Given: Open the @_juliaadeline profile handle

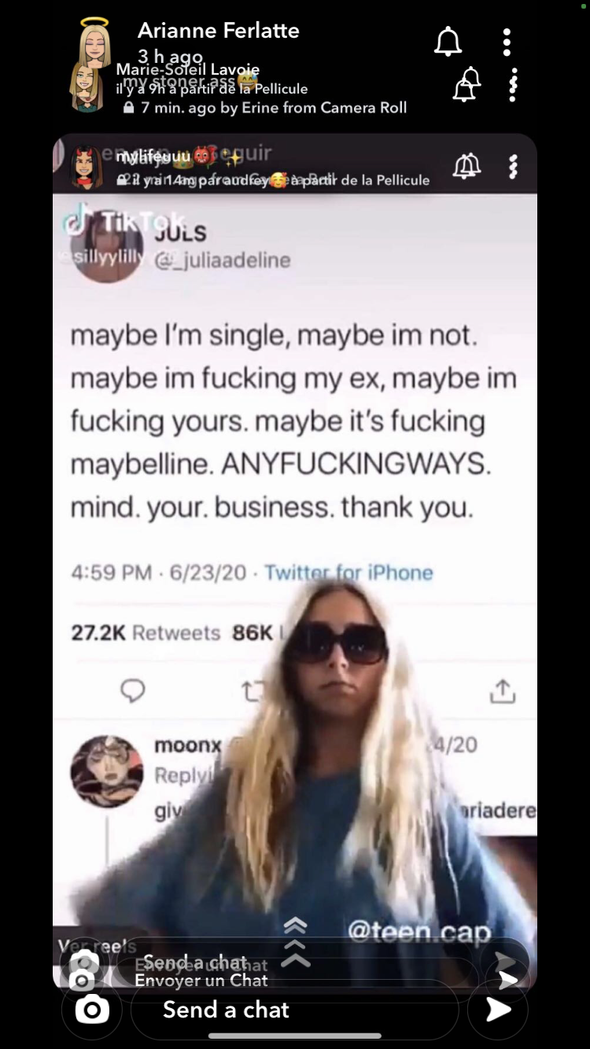Looking at the screenshot, I should [223, 259].
